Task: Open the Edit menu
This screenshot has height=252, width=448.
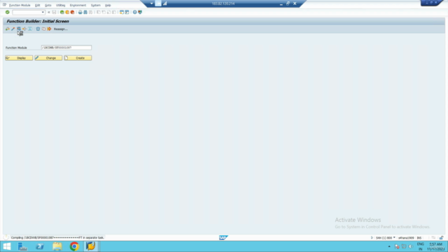Action: (x=37, y=5)
